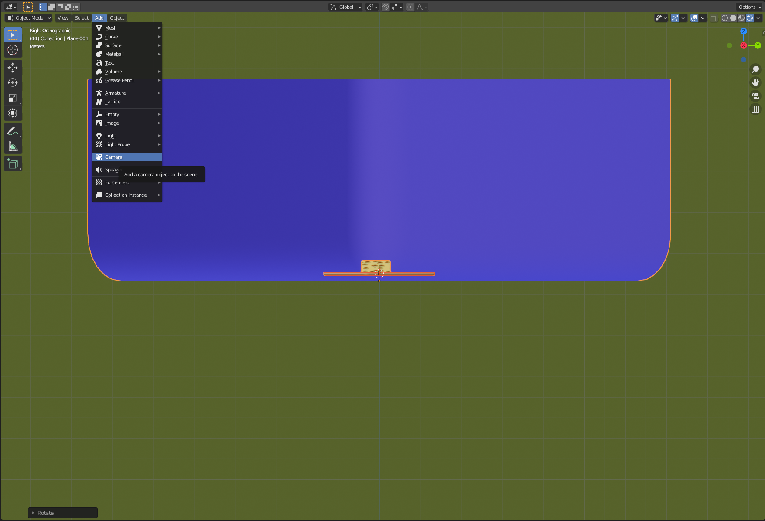765x521 pixels.
Task: Set selection mode to new selection
Action: [x=43, y=7]
